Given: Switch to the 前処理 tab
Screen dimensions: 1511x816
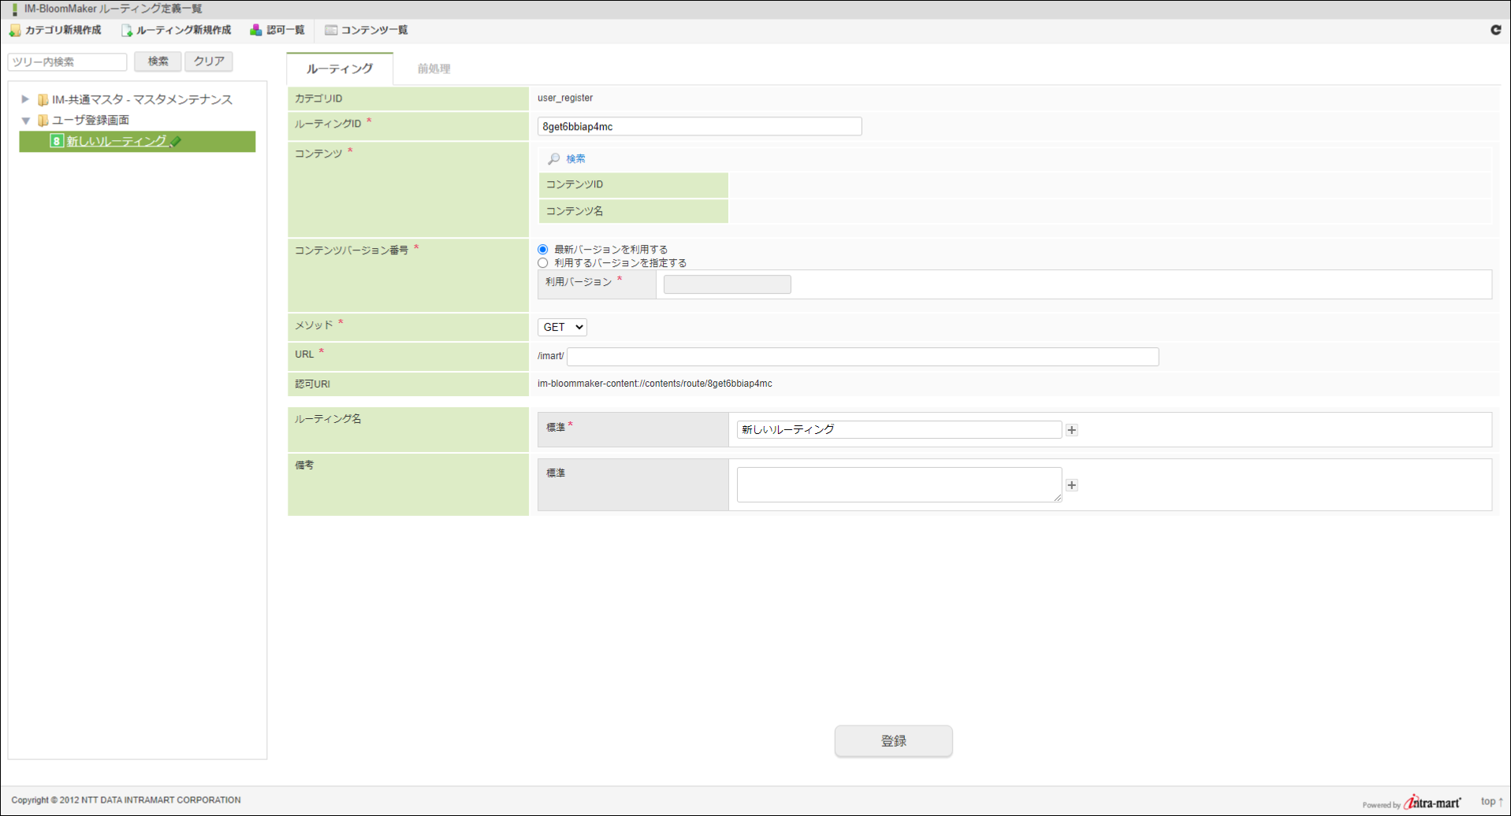Looking at the screenshot, I should 434,69.
